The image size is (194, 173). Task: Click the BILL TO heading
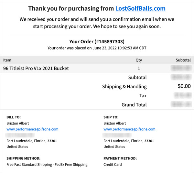tap(14, 117)
